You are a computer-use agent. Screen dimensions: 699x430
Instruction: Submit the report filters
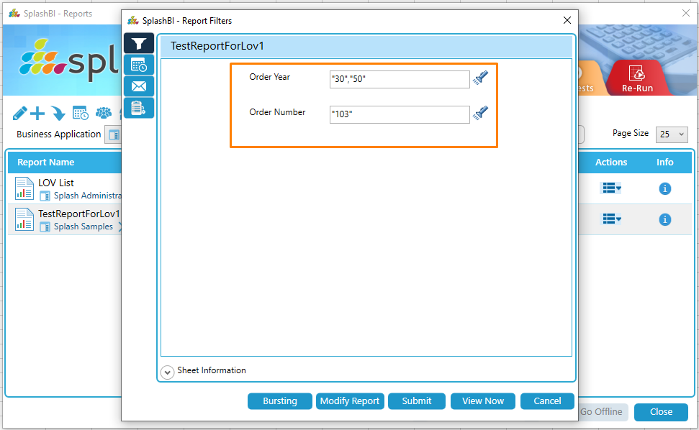pyautogui.click(x=416, y=401)
